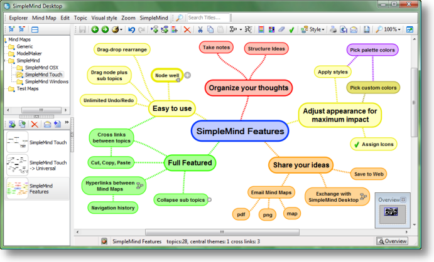Collapse the SimpleMind folder in tree

point(5,60)
